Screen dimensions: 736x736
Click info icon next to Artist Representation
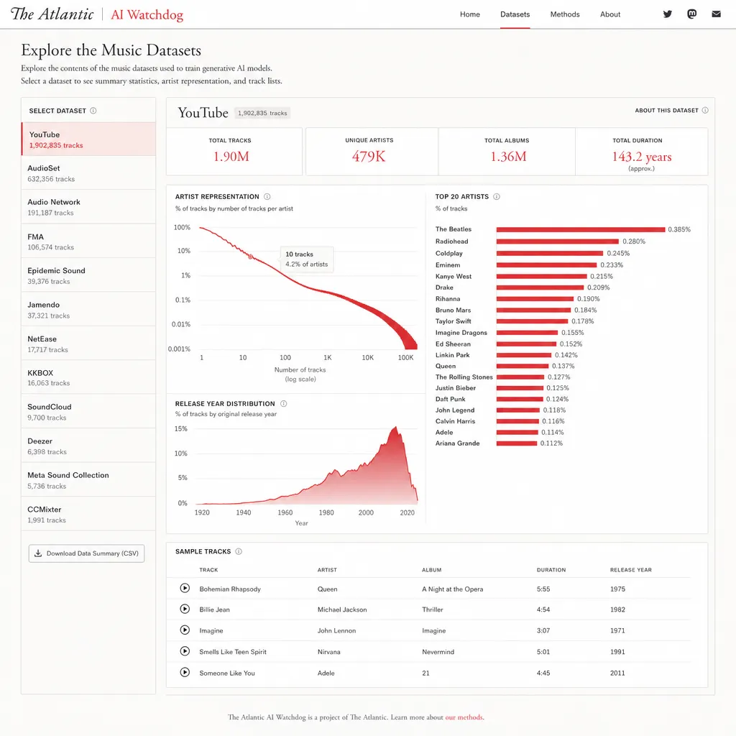click(267, 197)
